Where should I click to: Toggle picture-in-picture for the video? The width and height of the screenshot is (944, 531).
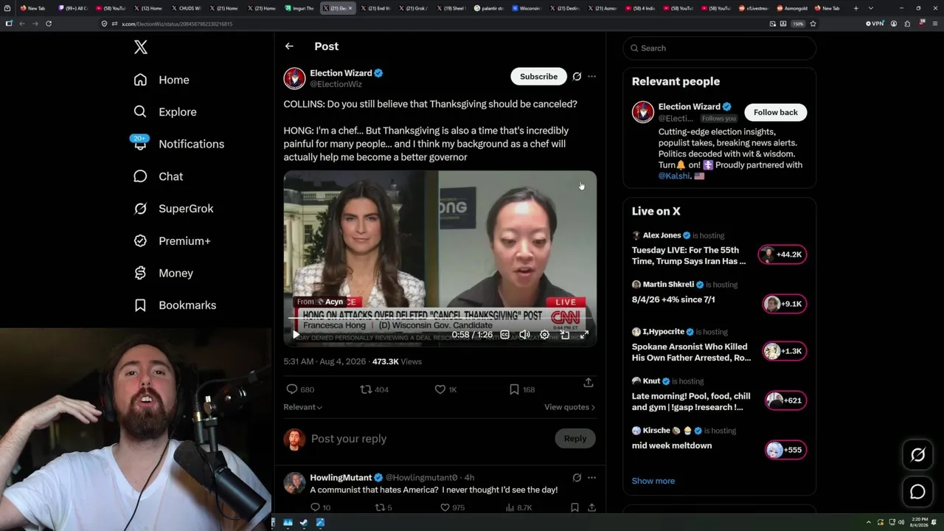click(x=564, y=335)
